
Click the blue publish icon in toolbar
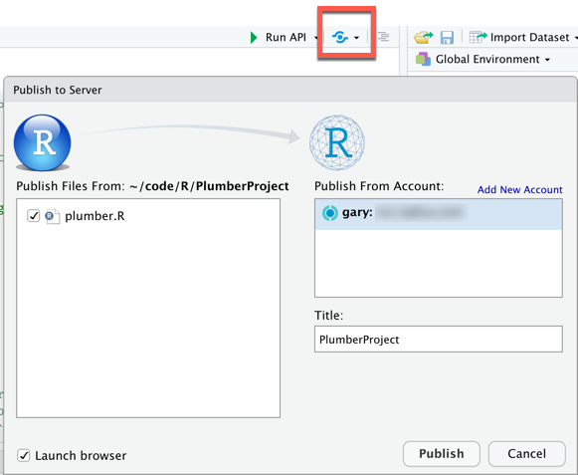click(x=340, y=37)
